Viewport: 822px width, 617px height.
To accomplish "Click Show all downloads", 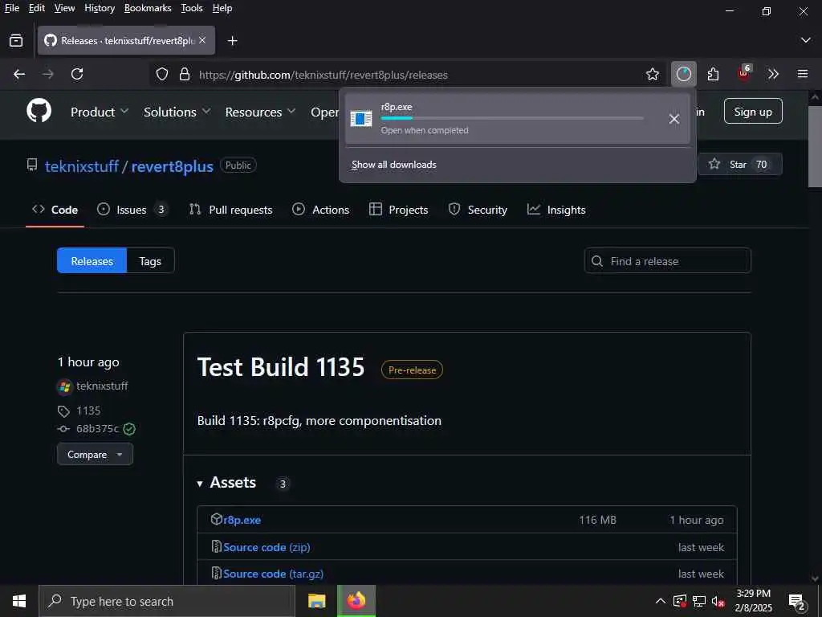I will click(x=393, y=165).
